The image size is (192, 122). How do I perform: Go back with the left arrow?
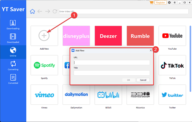click(x=40, y=12)
